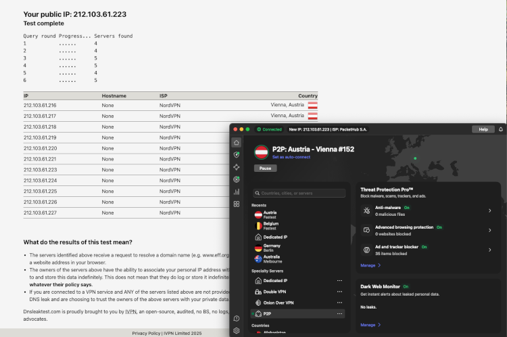Click NordVPN ISP cell for 212.103.61.218
Screen dimensions: 507x337
pyautogui.click(x=170, y=127)
